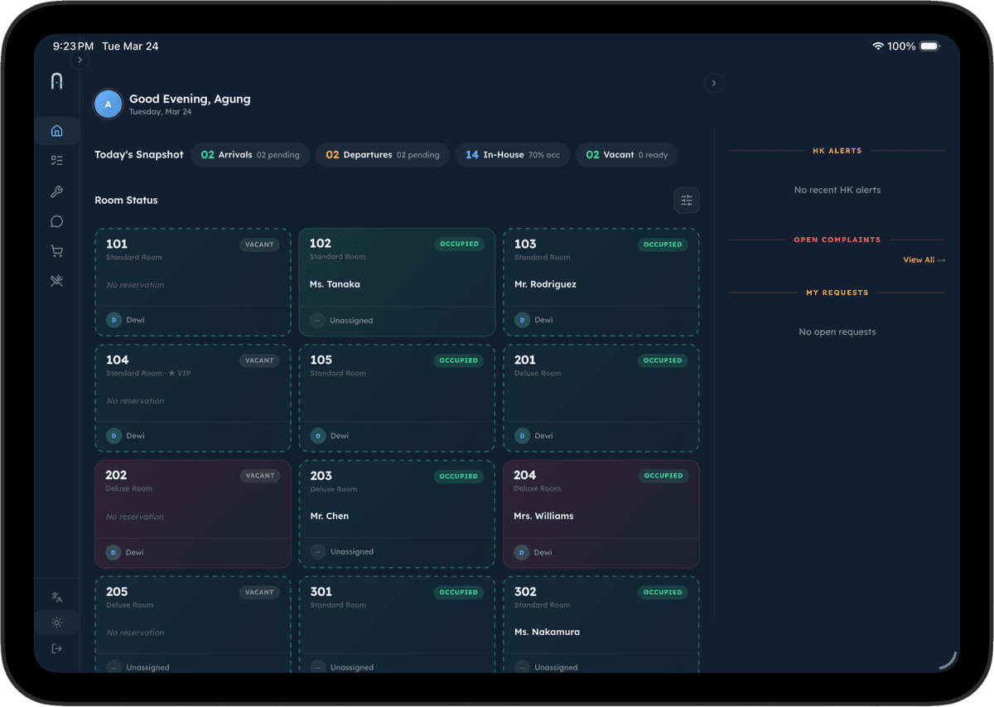The width and height of the screenshot is (994, 707).
Task: Toggle the light theme sun icon
Action: coord(56,622)
